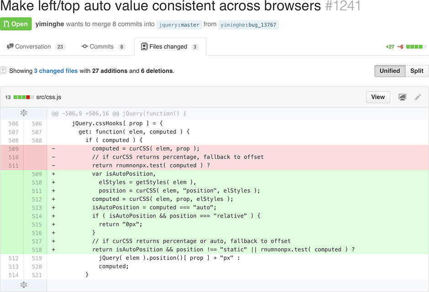Edit src/css.js with pencil icon

(x=418, y=97)
